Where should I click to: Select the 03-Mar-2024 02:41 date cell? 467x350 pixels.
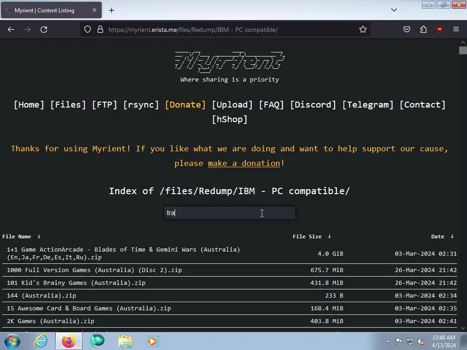tap(425, 321)
